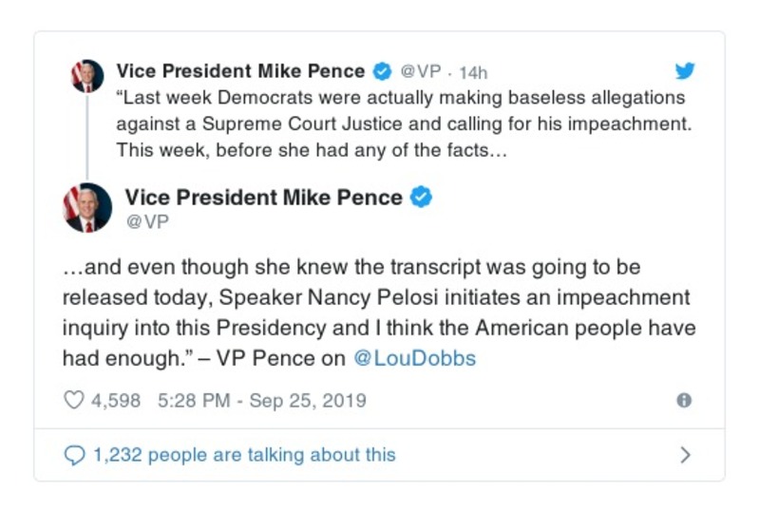Open the quoted tweet text starting "Last week Democrats"
Screen dimensions: 759x511
click(399, 123)
